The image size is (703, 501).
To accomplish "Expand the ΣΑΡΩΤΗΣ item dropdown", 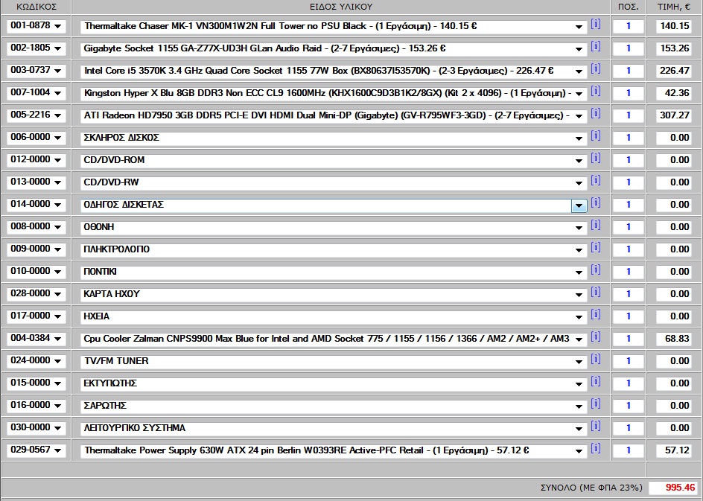I will point(579,406).
